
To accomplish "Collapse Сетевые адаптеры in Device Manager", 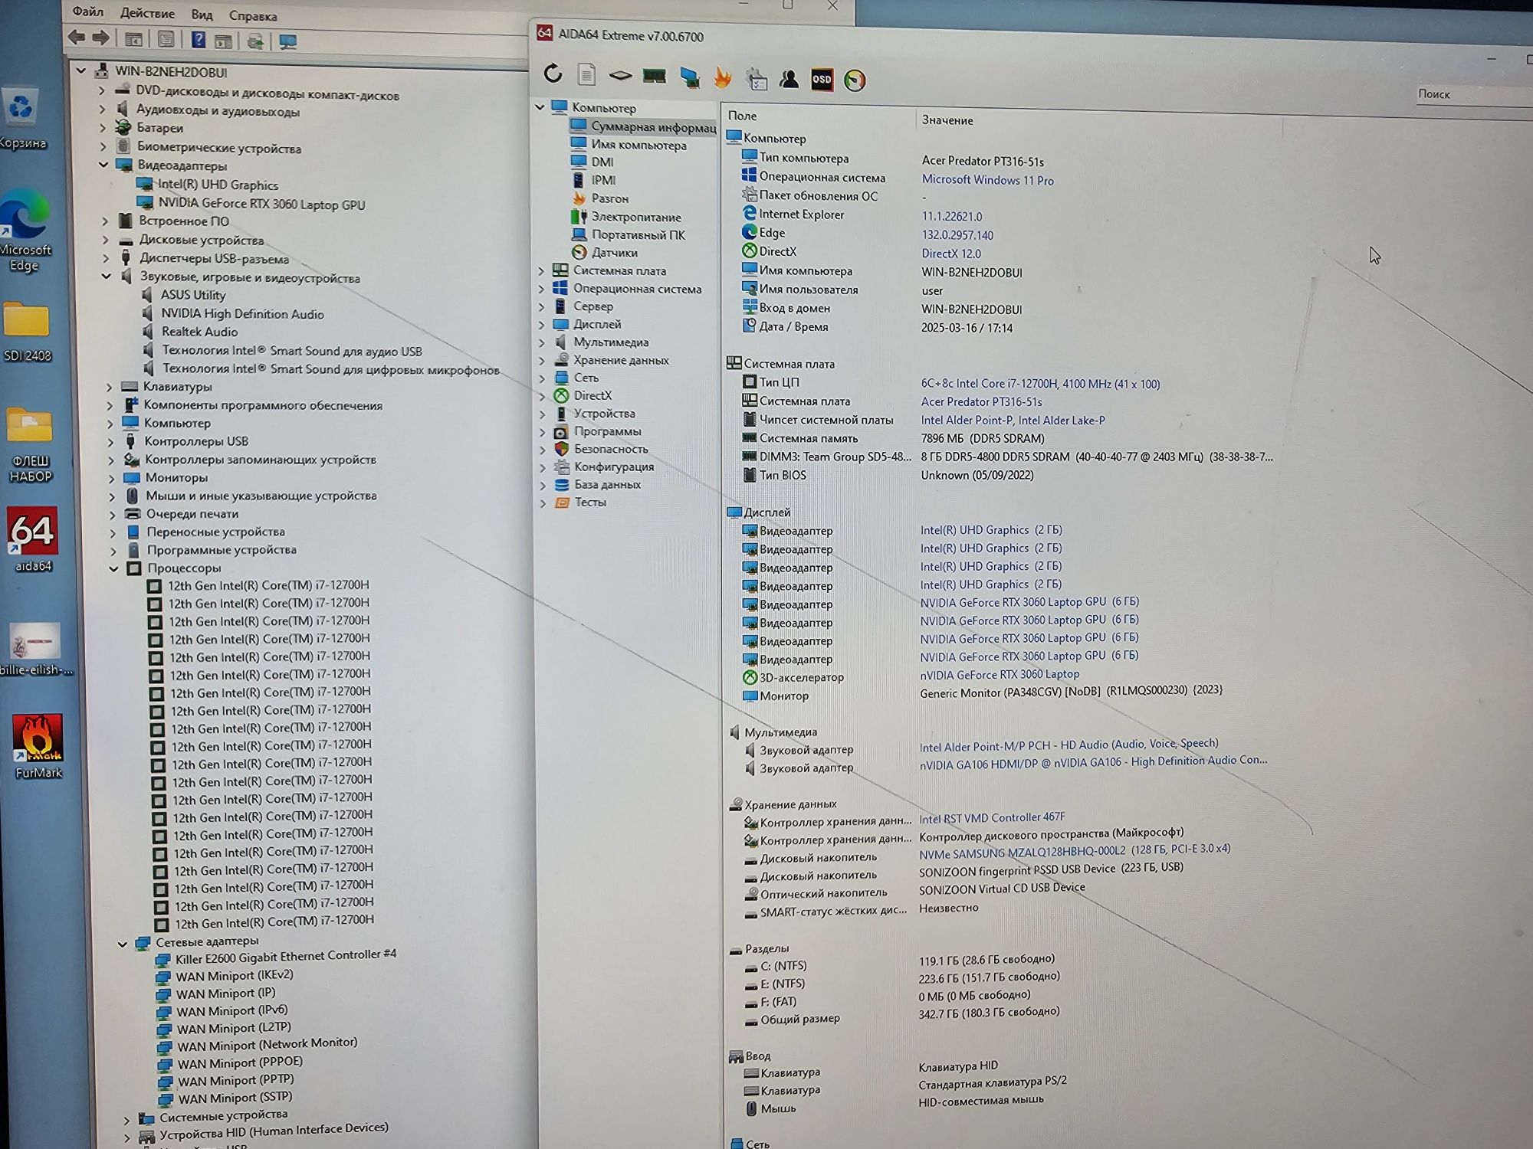I will (122, 944).
